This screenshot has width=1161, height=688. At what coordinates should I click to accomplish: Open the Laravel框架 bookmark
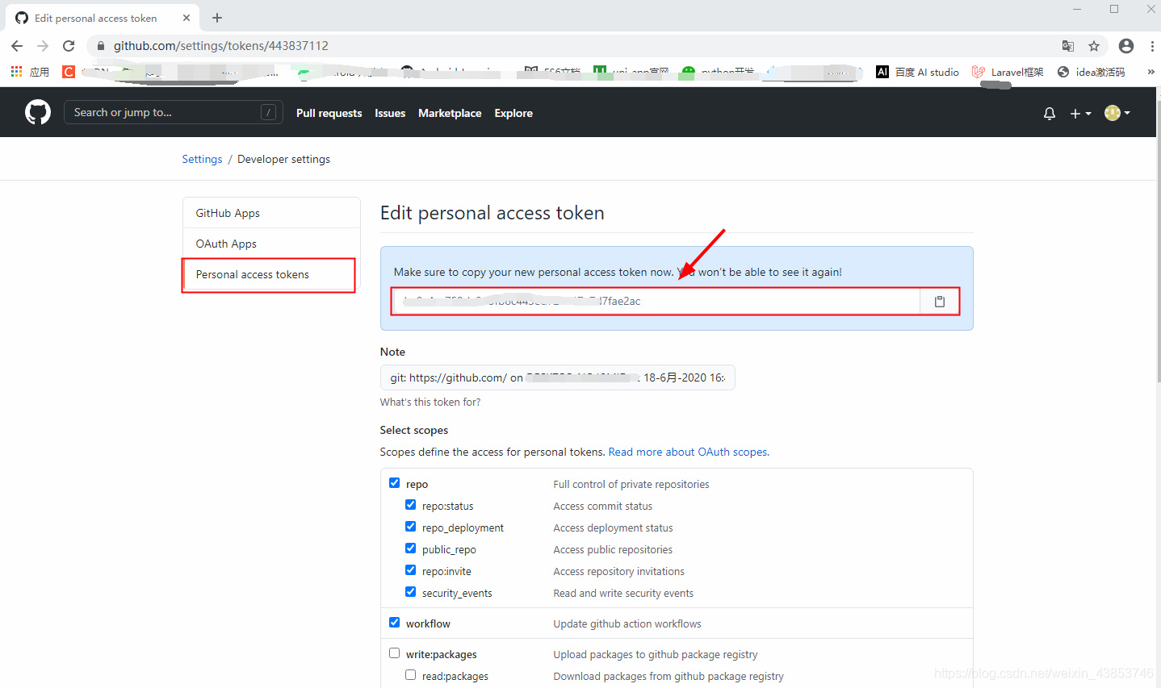(x=1008, y=72)
